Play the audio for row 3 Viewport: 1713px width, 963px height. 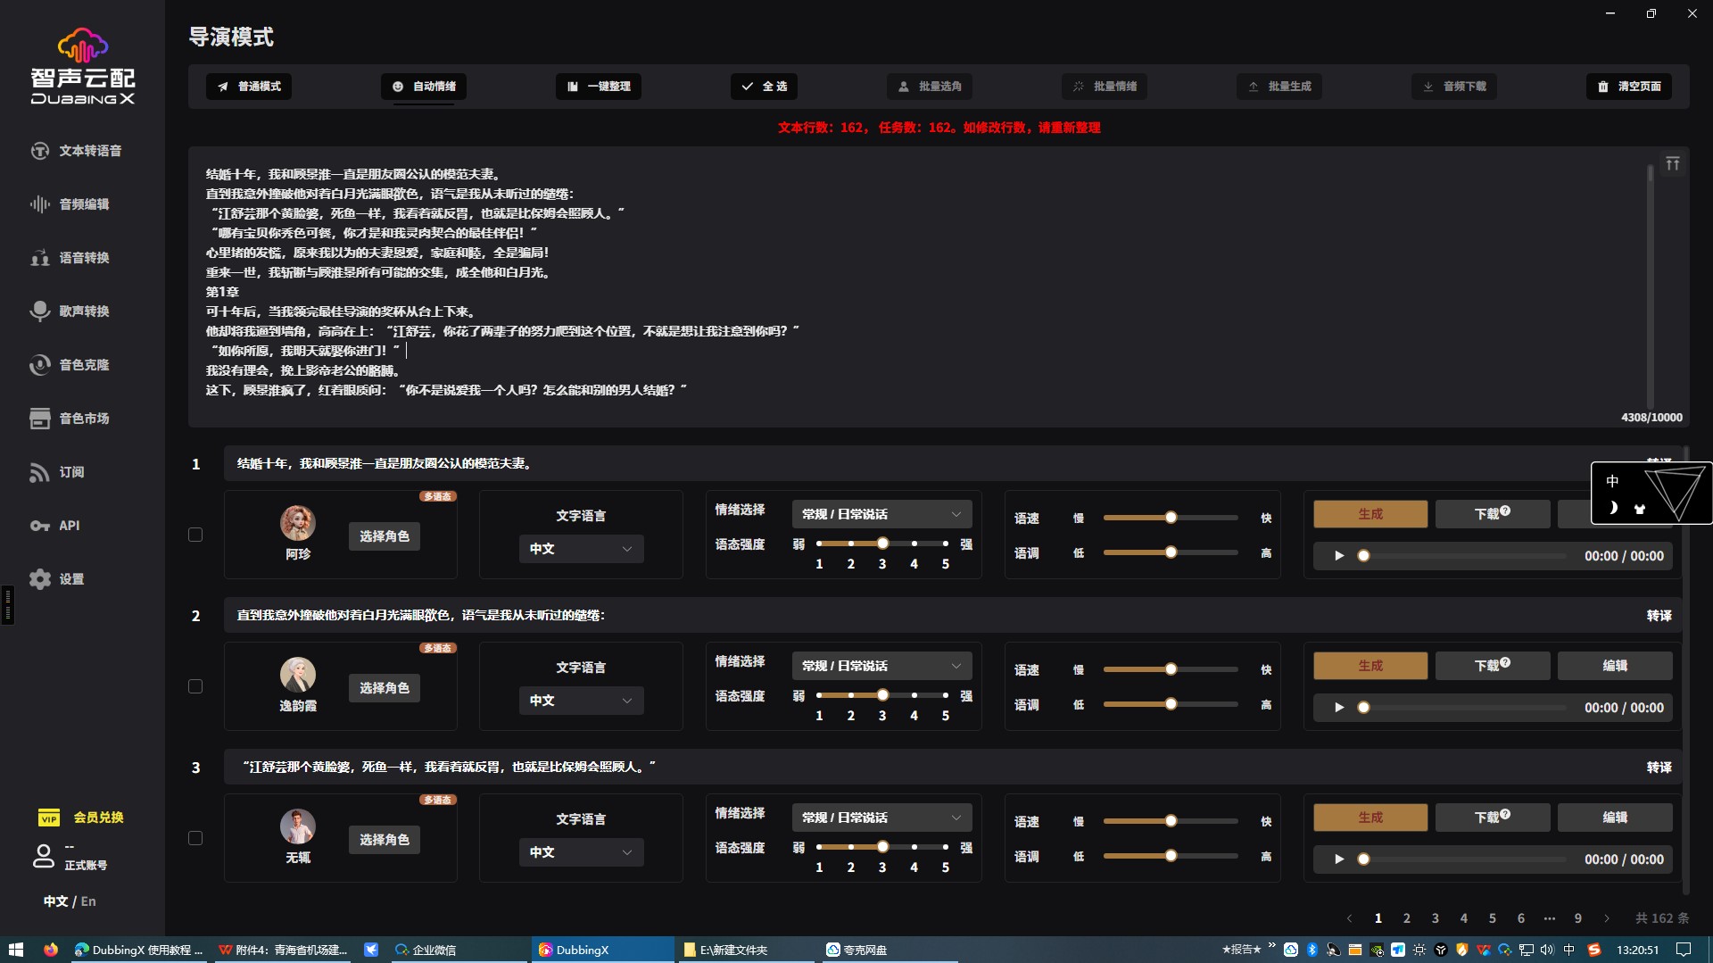click(1339, 859)
